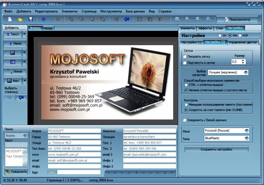Select the cm unit radio button
The height and width of the screenshot is (185, 264).
pyautogui.click(x=220, y=36)
